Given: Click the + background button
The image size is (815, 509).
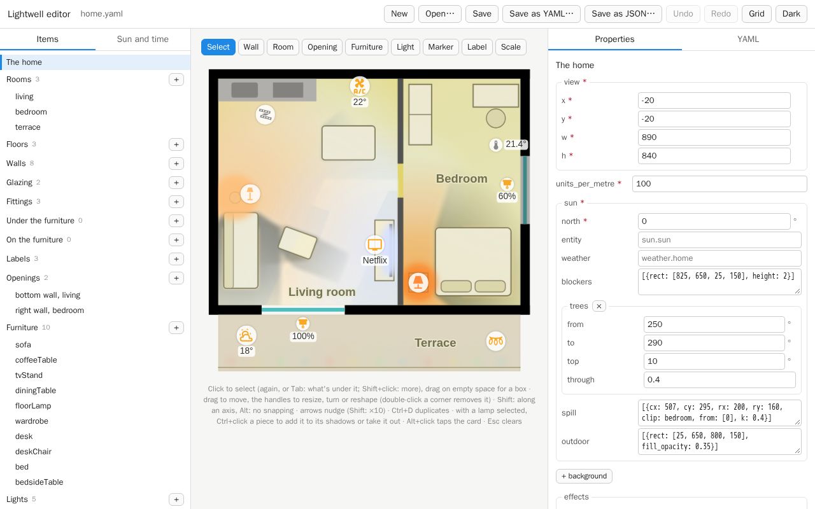Looking at the screenshot, I should click(584, 476).
